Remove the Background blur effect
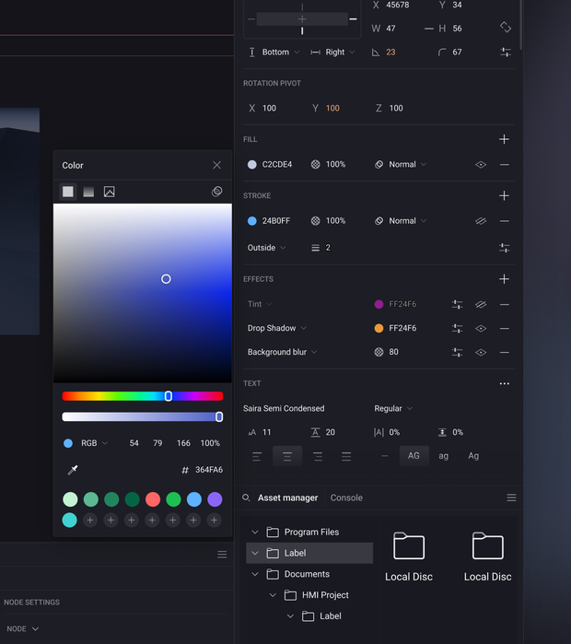This screenshot has width=571, height=644. pyautogui.click(x=505, y=352)
